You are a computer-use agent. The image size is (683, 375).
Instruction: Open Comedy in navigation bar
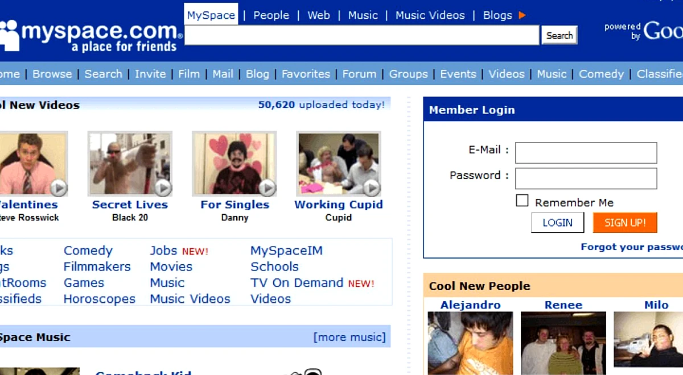(x=602, y=74)
